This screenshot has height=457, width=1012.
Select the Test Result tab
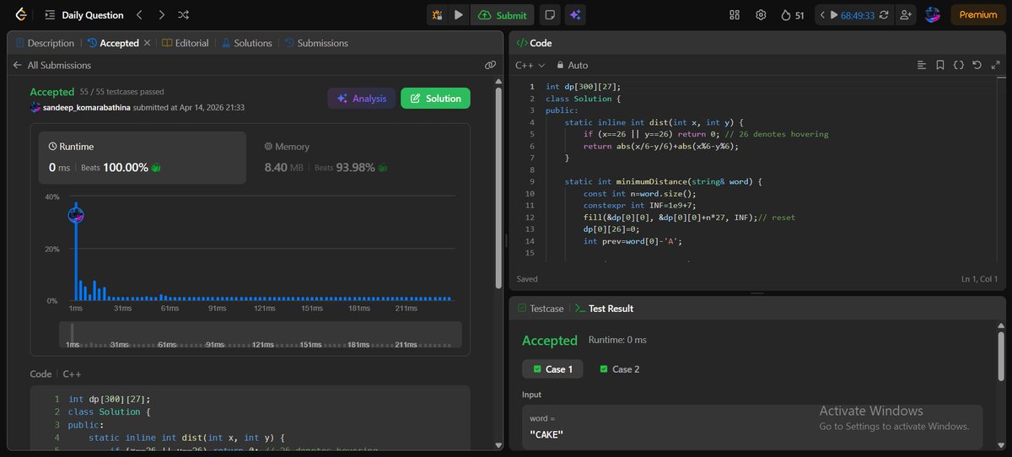point(604,309)
